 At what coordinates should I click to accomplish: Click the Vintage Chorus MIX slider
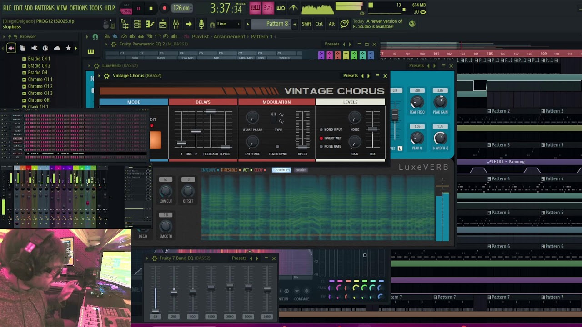pyautogui.click(x=373, y=130)
